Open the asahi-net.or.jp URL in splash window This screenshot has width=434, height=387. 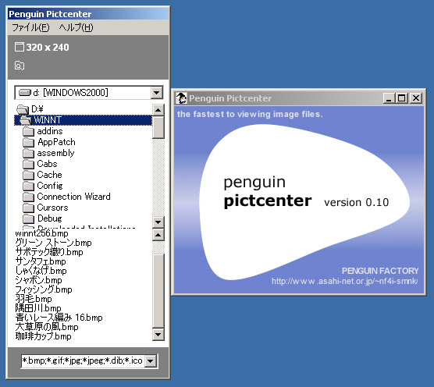click(x=344, y=282)
